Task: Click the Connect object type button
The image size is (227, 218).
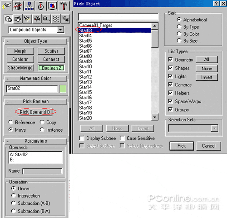Action: tap(51, 59)
